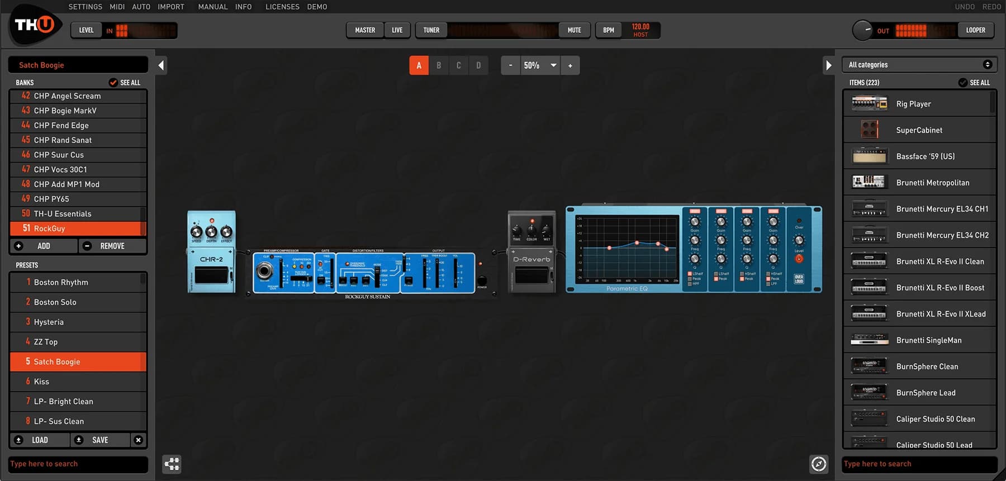
Task: Adjust the D-Reverb TIME knob
Action: 517,230
